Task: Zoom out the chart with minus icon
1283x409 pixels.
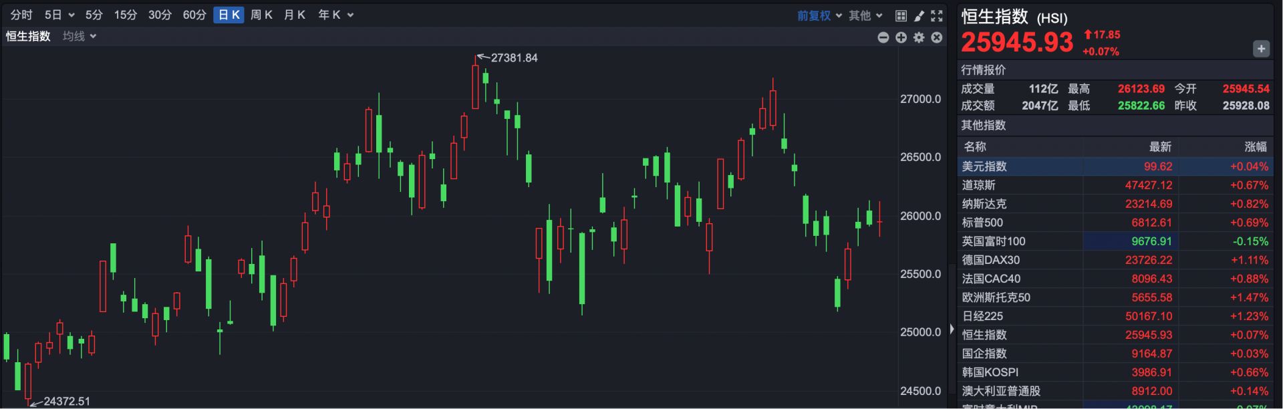Action: (883, 37)
